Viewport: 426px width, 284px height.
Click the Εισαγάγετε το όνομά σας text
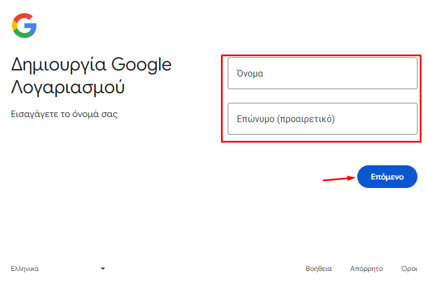click(x=64, y=114)
